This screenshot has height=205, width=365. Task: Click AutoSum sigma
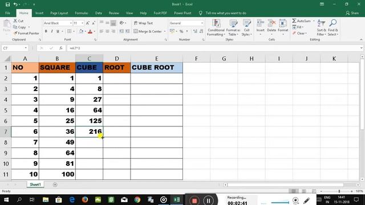[x=301, y=20]
